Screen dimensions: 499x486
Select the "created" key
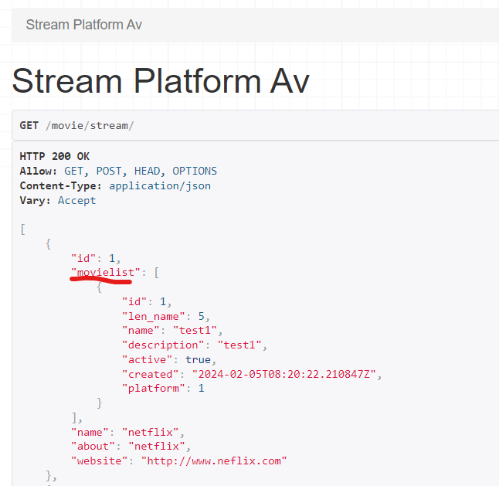(x=151, y=374)
